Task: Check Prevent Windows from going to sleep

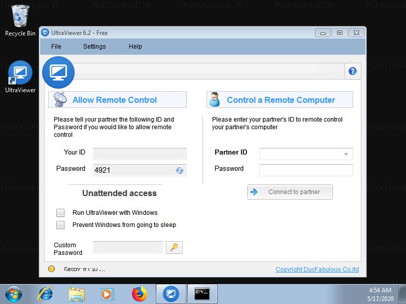Action: [60, 225]
